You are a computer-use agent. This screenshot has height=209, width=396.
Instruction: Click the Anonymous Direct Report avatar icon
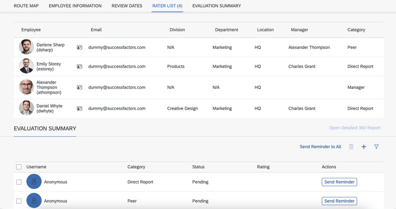click(34, 182)
